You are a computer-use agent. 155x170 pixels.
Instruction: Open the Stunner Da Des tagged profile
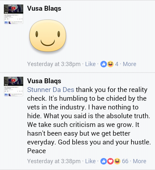point(51,90)
